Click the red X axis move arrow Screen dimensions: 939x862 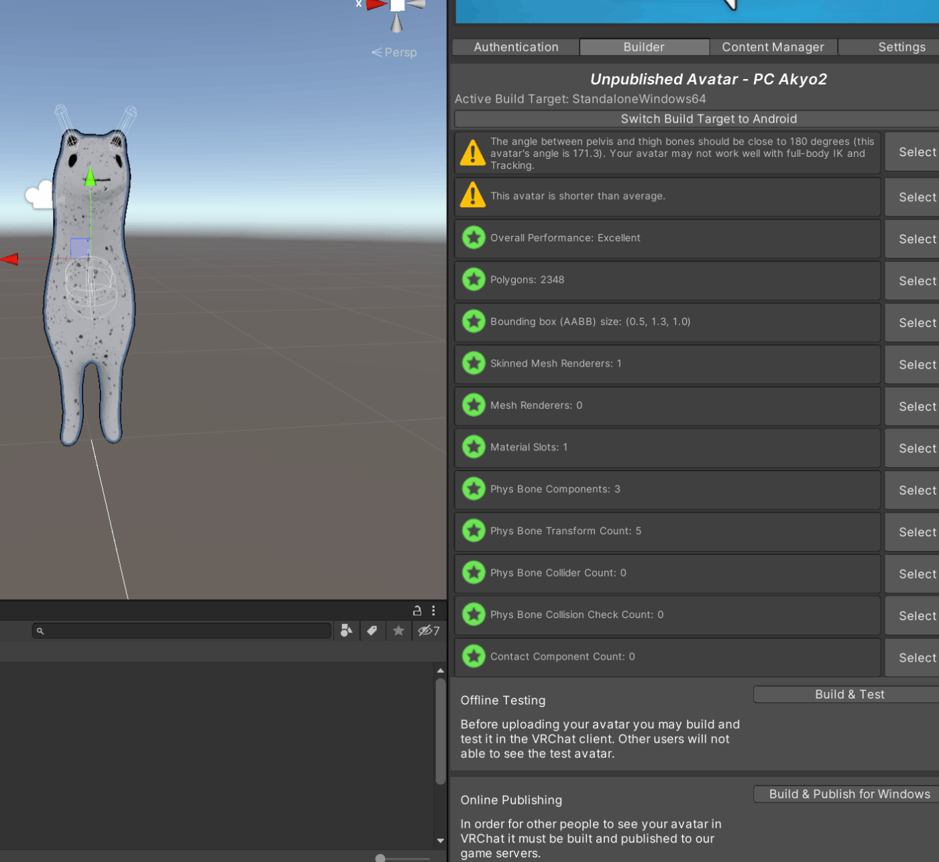coord(9,259)
